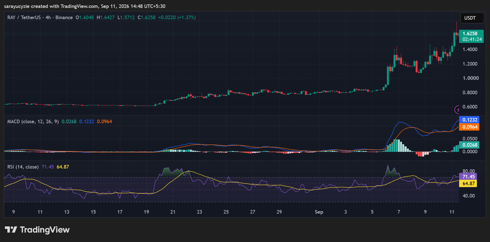
Task: Select the blue 0.1232 MACD value label
Action: pyautogui.click(x=469, y=120)
